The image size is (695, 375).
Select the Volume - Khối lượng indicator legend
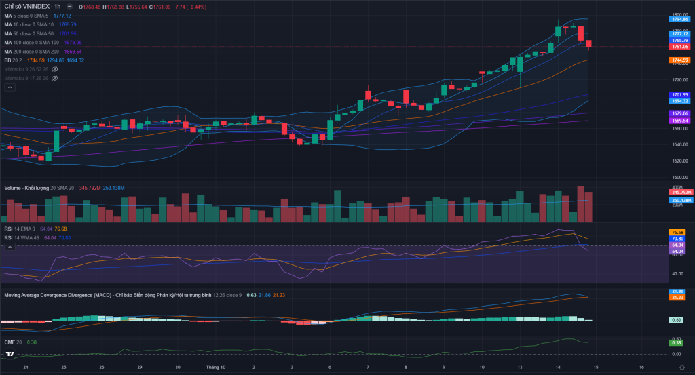click(26, 188)
